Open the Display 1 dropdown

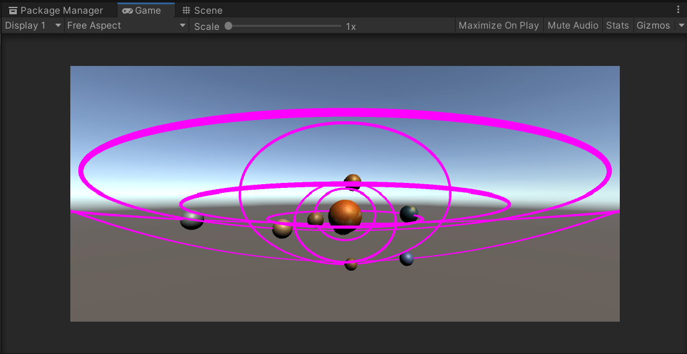[x=33, y=26]
